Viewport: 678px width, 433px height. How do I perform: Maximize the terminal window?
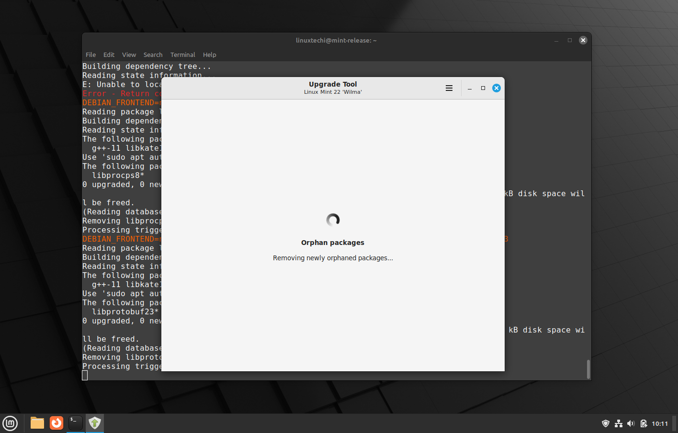click(570, 40)
